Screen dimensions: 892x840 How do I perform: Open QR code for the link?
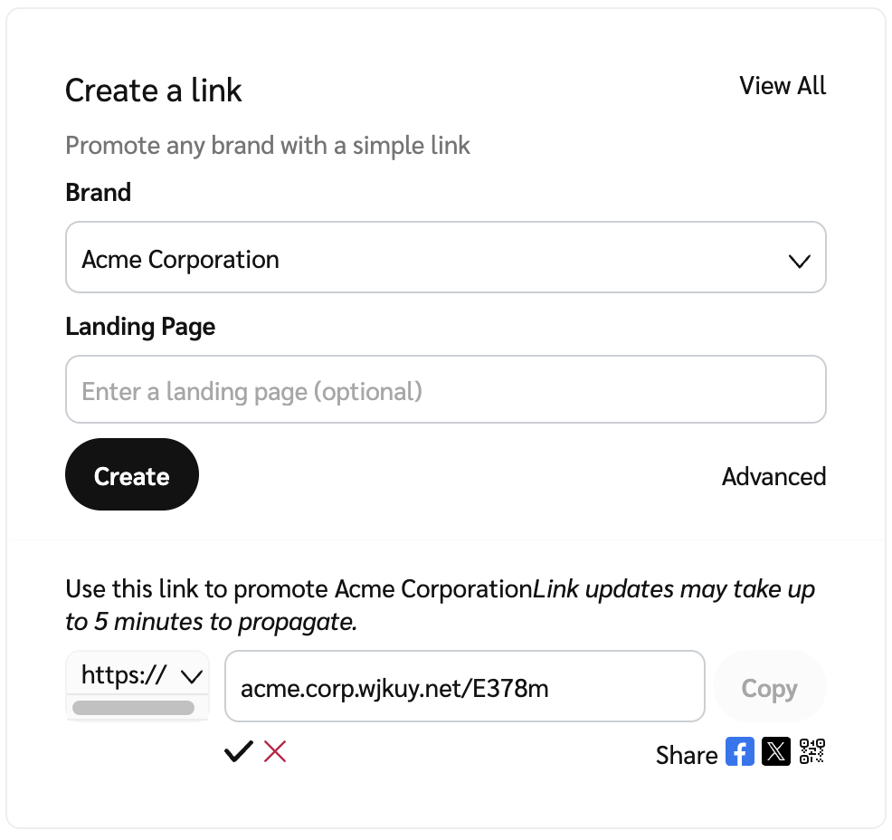tap(812, 752)
